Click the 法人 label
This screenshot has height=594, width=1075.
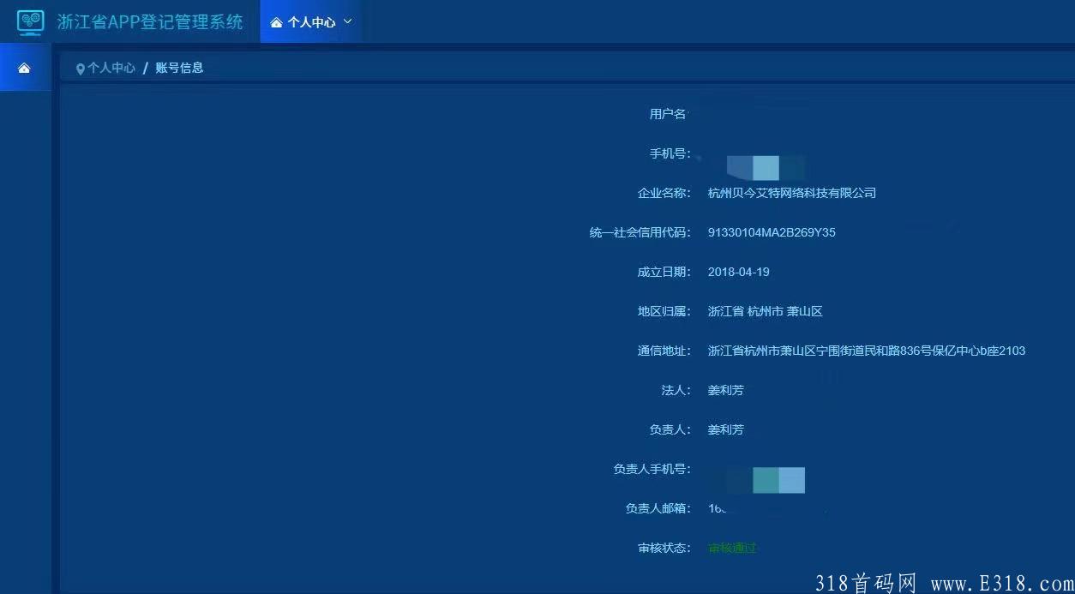pyautogui.click(x=676, y=390)
